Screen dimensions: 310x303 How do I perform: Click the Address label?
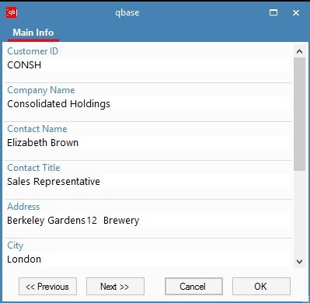[x=23, y=207]
